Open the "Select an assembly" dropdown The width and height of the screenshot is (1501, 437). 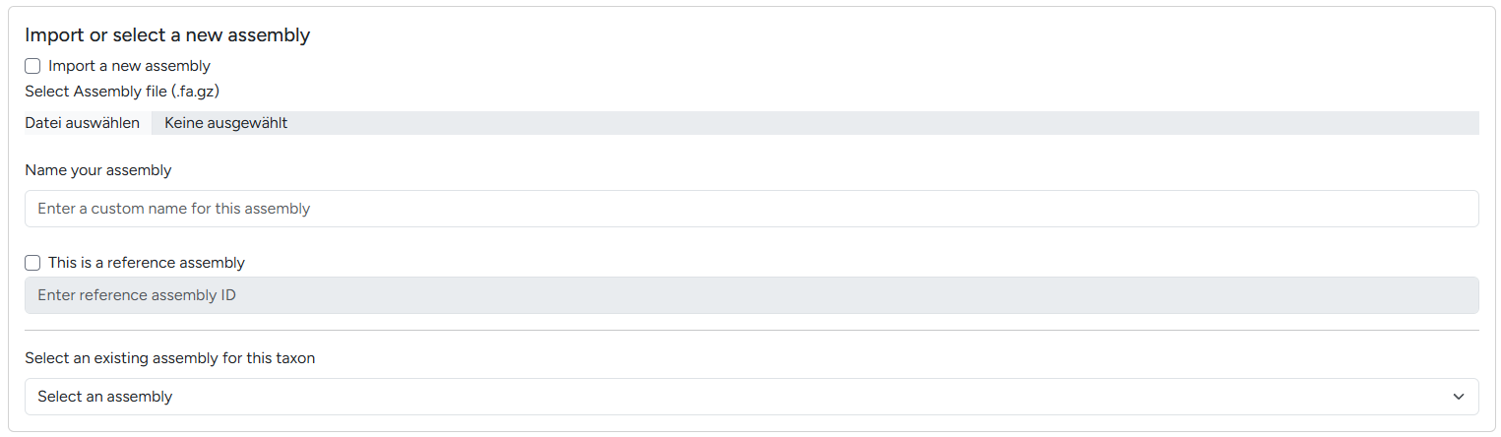pos(751,397)
